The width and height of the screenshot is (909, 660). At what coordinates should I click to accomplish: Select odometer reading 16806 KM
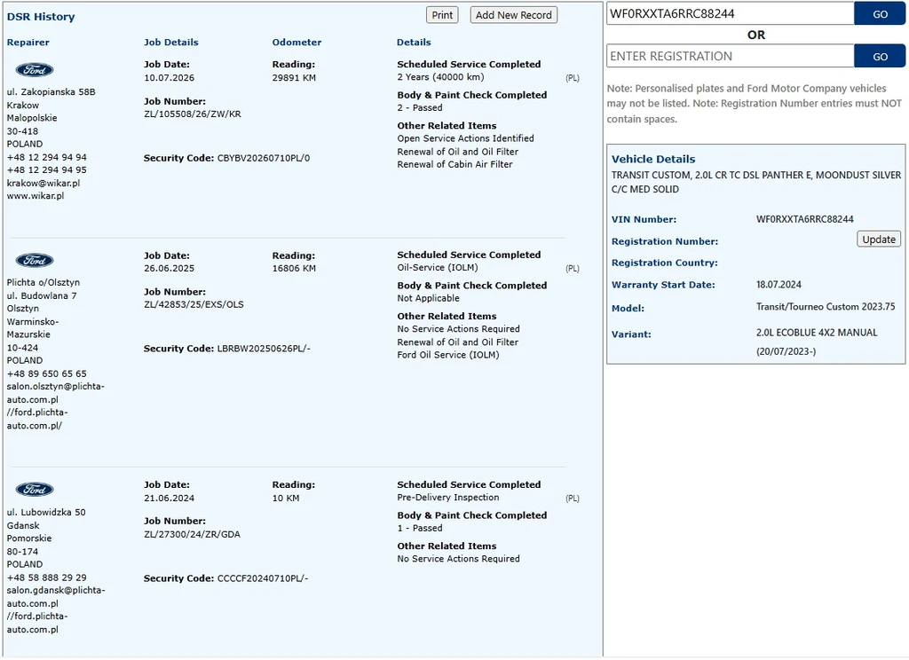pyautogui.click(x=294, y=268)
